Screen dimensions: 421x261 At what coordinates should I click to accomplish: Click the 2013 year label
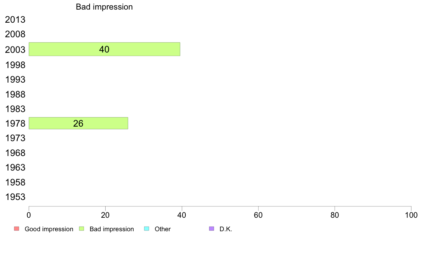pos(15,20)
